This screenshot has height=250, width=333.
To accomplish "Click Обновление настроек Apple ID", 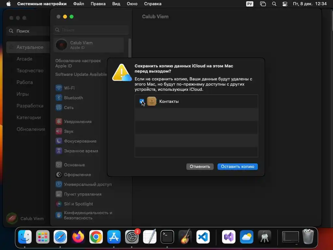I will click(x=78, y=63).
